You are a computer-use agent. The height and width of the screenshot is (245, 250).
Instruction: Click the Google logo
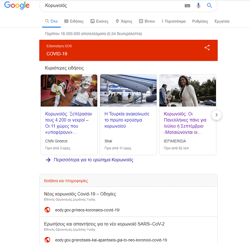pyautogui.click(x=17, y=5)
